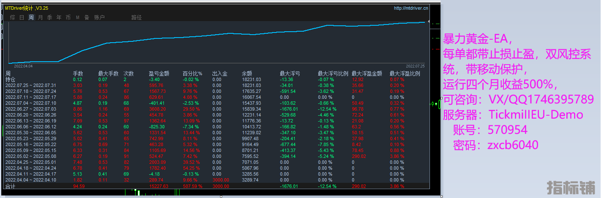This screenshot has height=198, width=601.
Task: Select the 持仓 open positions row
Action: 10,79
